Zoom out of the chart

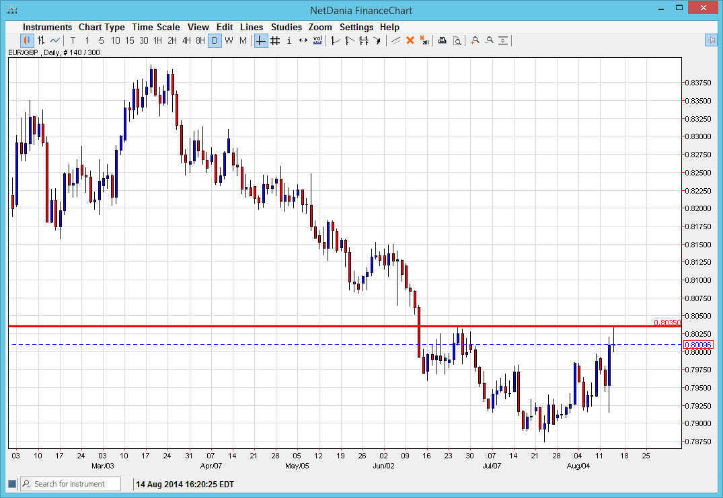489,40
